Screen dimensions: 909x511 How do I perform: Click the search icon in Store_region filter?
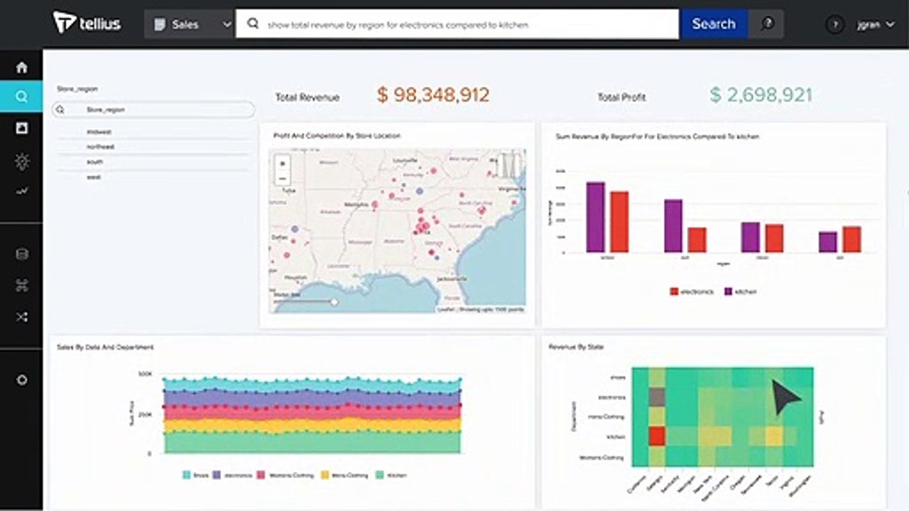60,110
